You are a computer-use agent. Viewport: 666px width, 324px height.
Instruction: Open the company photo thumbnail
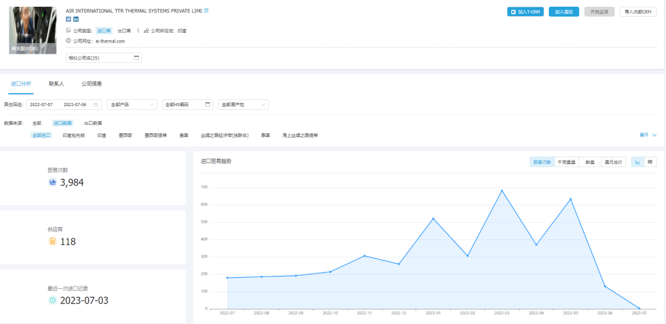[x=32, y=30]
